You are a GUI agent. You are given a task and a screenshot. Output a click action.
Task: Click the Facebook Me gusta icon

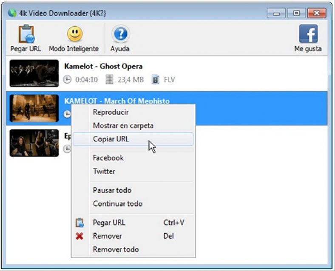click(x=308, y=34)
